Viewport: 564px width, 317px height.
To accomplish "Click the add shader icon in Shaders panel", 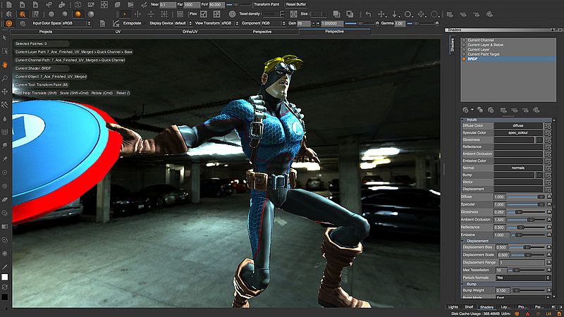I will pos(465,109).
